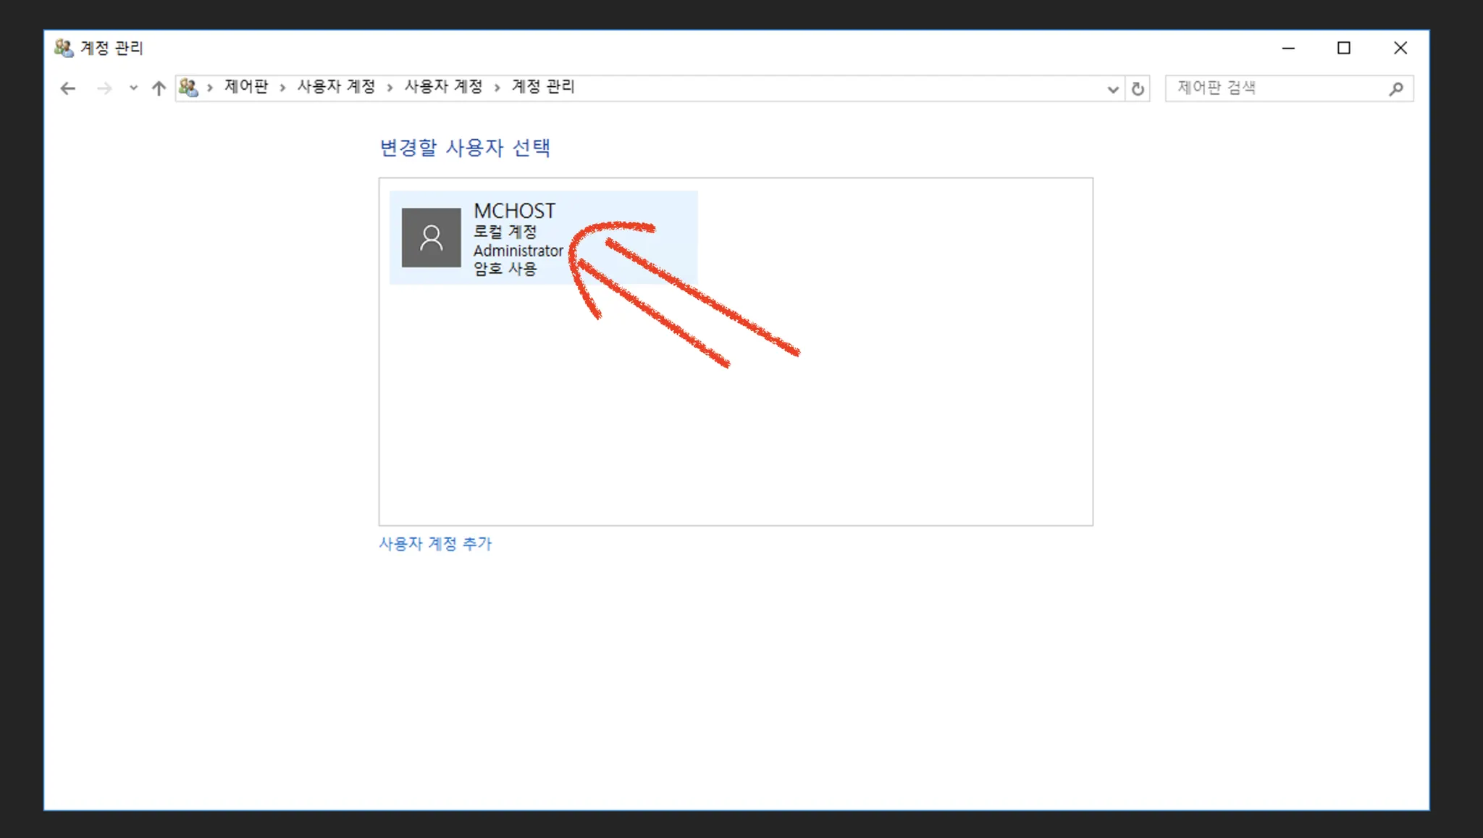
Task: Click the refresh address bar icon
Action: pos(1138,88)
